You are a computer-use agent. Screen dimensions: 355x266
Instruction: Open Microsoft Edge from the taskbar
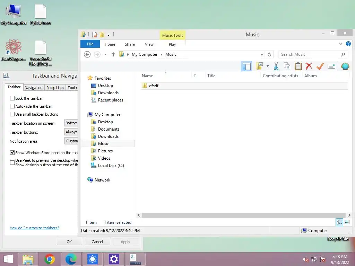pyautogui.click(x=71, y=259)
